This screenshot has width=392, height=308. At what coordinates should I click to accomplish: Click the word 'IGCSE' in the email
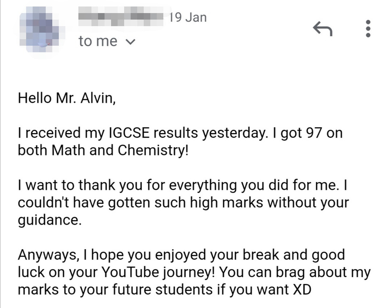point(129,133)
